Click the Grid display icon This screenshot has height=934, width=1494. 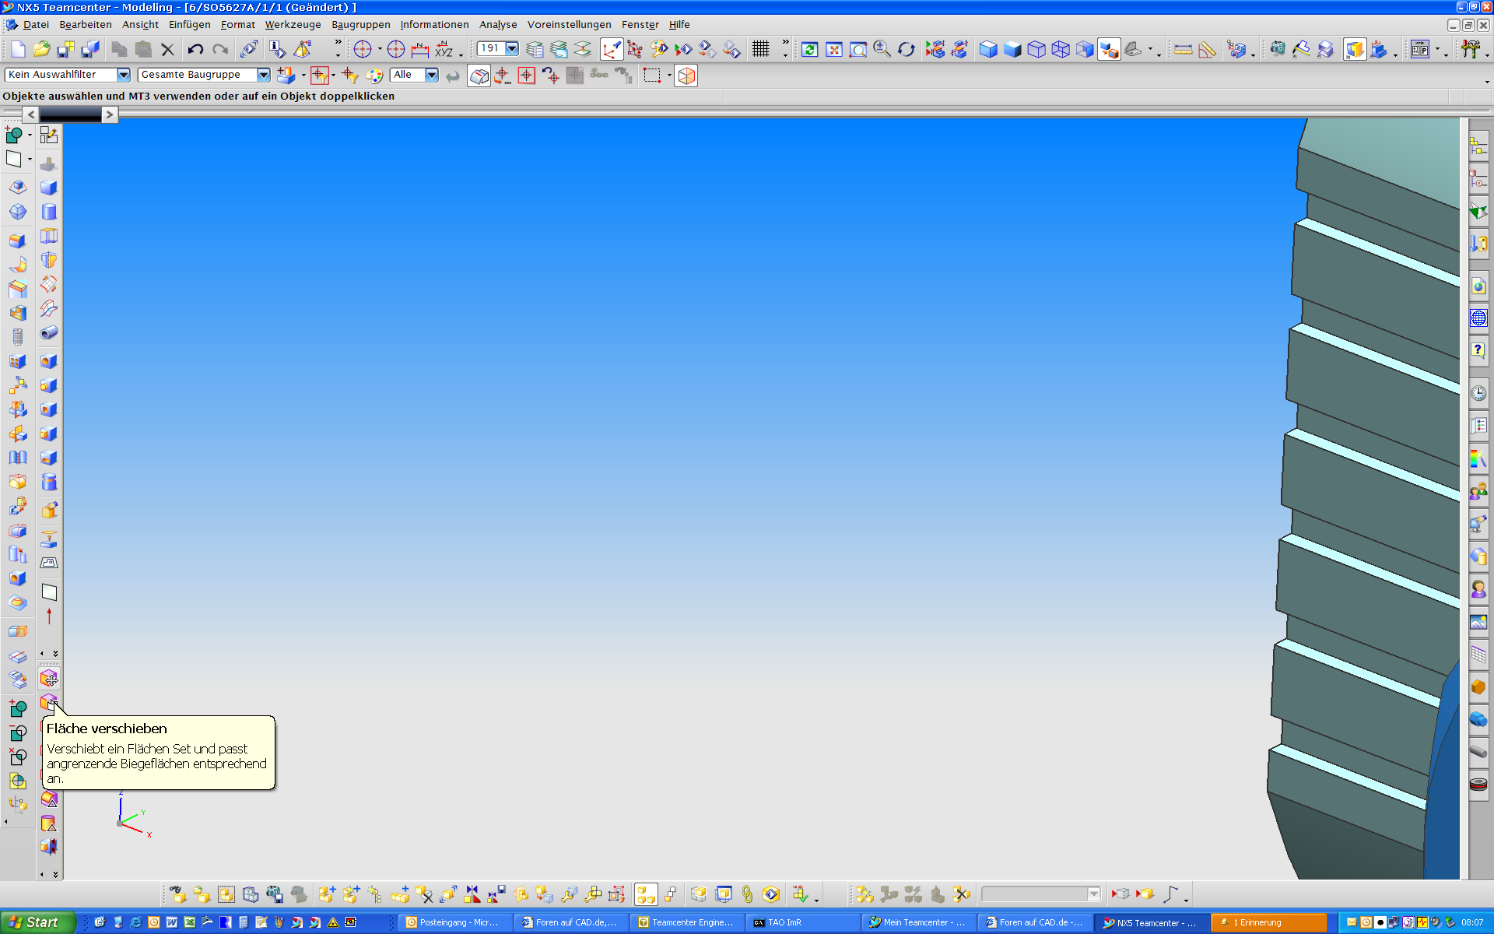[760, 50]
